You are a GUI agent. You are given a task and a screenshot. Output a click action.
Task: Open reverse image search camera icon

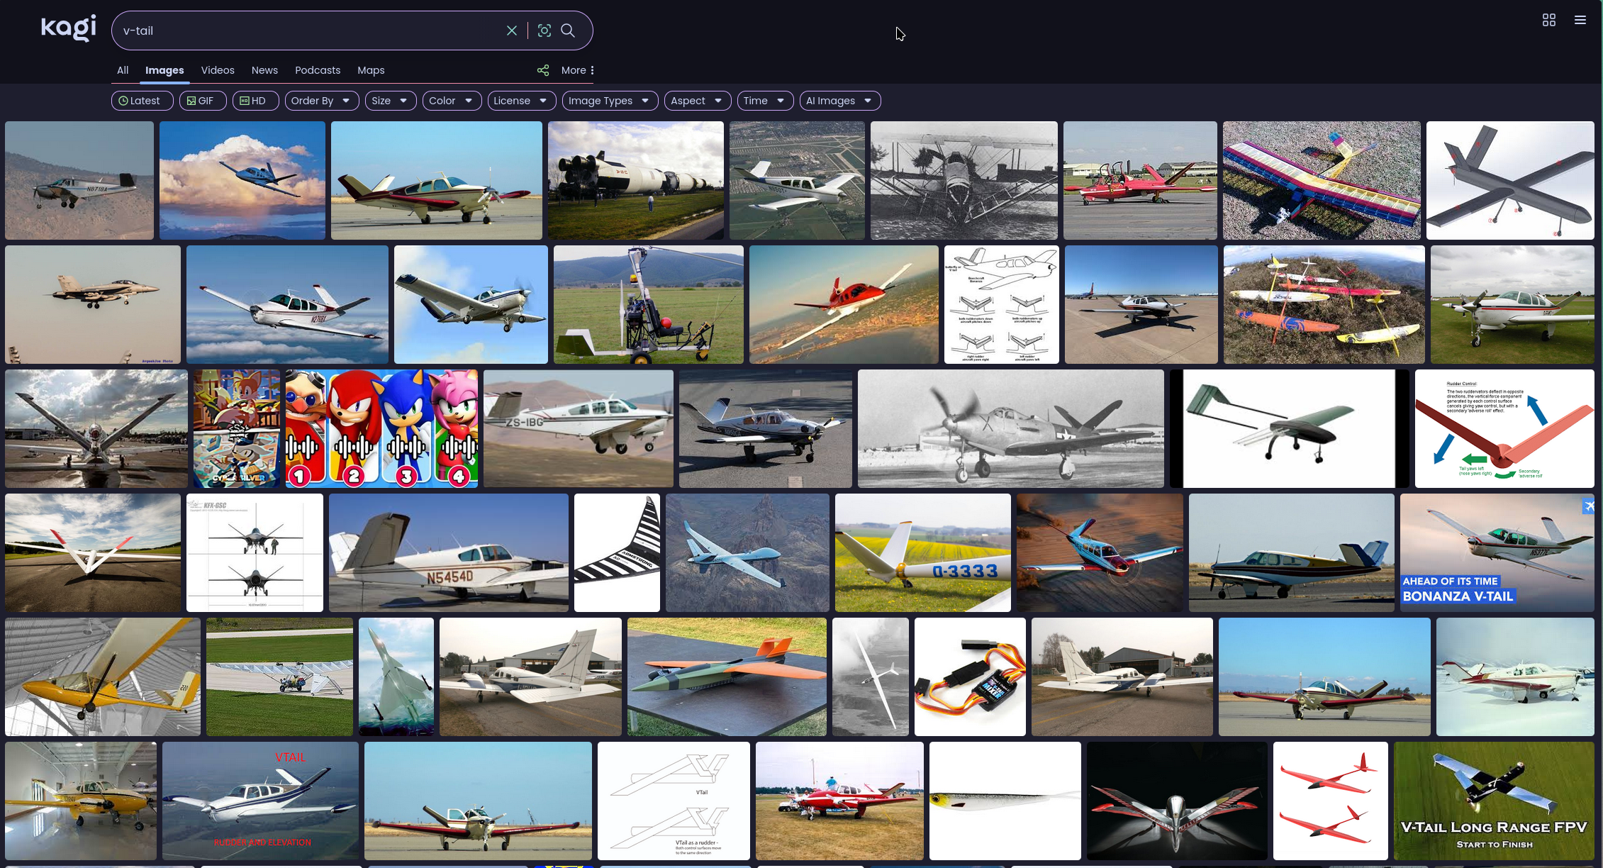click(x=544, y=30)
